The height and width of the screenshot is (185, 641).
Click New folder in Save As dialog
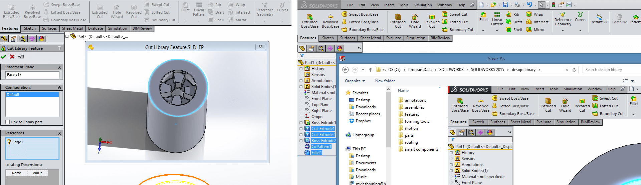pyautogui.click(x=385, y=81)
